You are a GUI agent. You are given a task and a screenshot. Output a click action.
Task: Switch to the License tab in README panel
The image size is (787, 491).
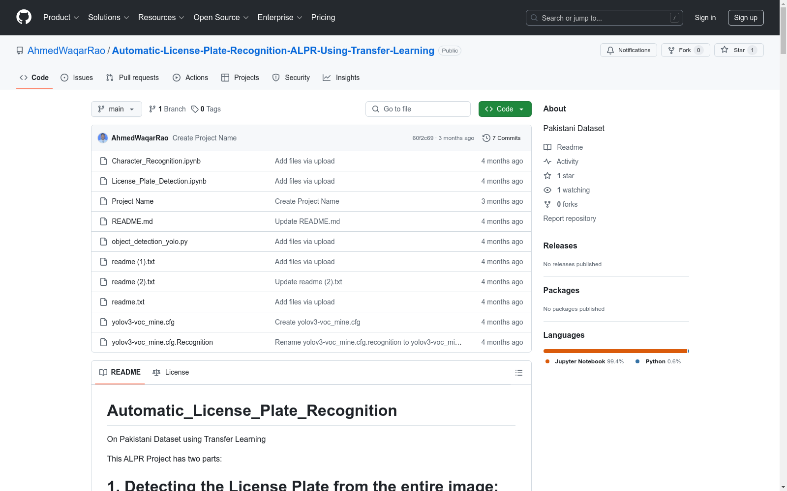click(171, 372)
